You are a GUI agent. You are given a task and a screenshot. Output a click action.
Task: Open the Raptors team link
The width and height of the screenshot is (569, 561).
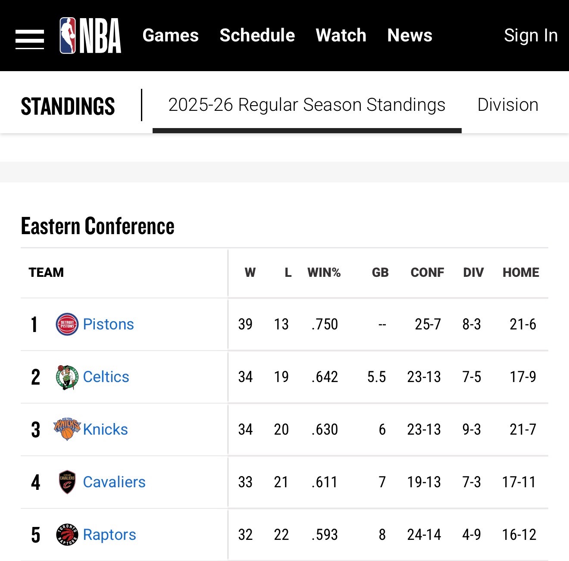[x=109, y=535]
